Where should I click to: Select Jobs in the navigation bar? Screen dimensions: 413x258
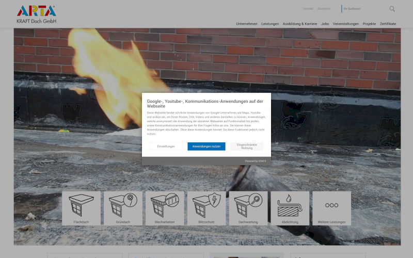[x=325, y=24]
